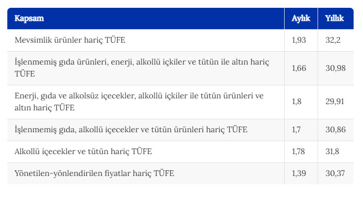Click yearly value 31,8
Viewport: 363px width, 201px height.
(x=332, y=152)
